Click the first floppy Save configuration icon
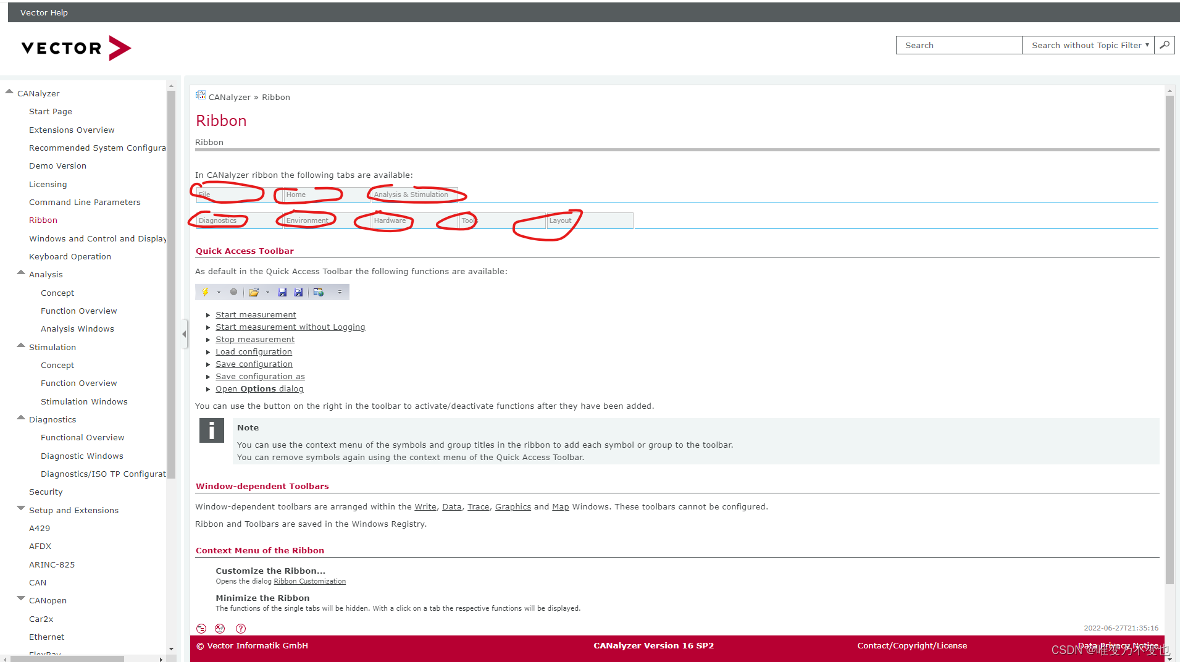The image size is (1180, 662). [x=282, y=292]
